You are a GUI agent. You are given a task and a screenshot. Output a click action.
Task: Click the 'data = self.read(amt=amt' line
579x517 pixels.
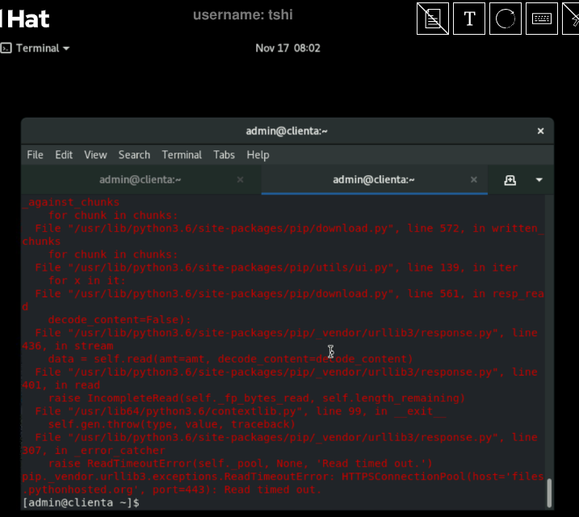[x=230, y=359]
